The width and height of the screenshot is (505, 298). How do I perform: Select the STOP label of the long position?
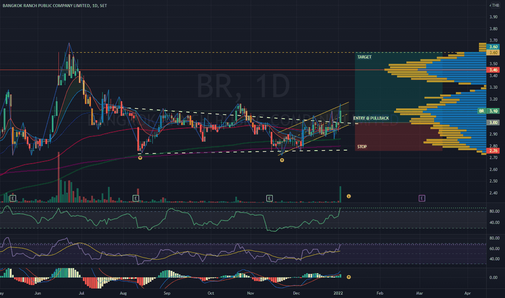tap(362, 147)
